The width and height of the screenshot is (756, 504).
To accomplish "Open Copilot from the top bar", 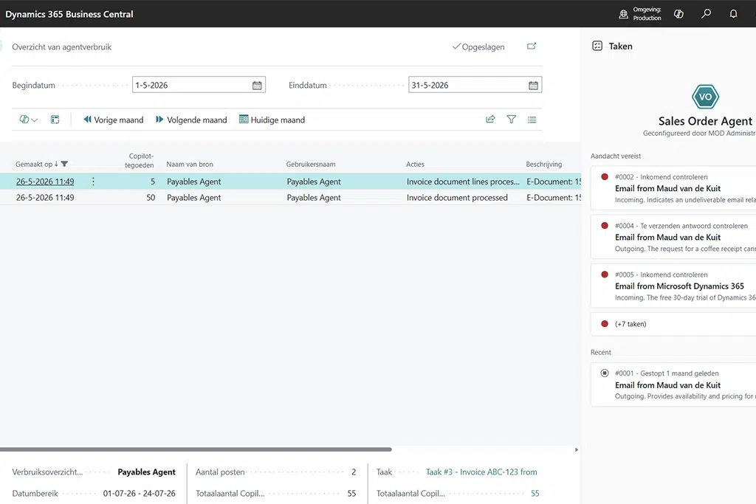I will (x=679, y=14).
